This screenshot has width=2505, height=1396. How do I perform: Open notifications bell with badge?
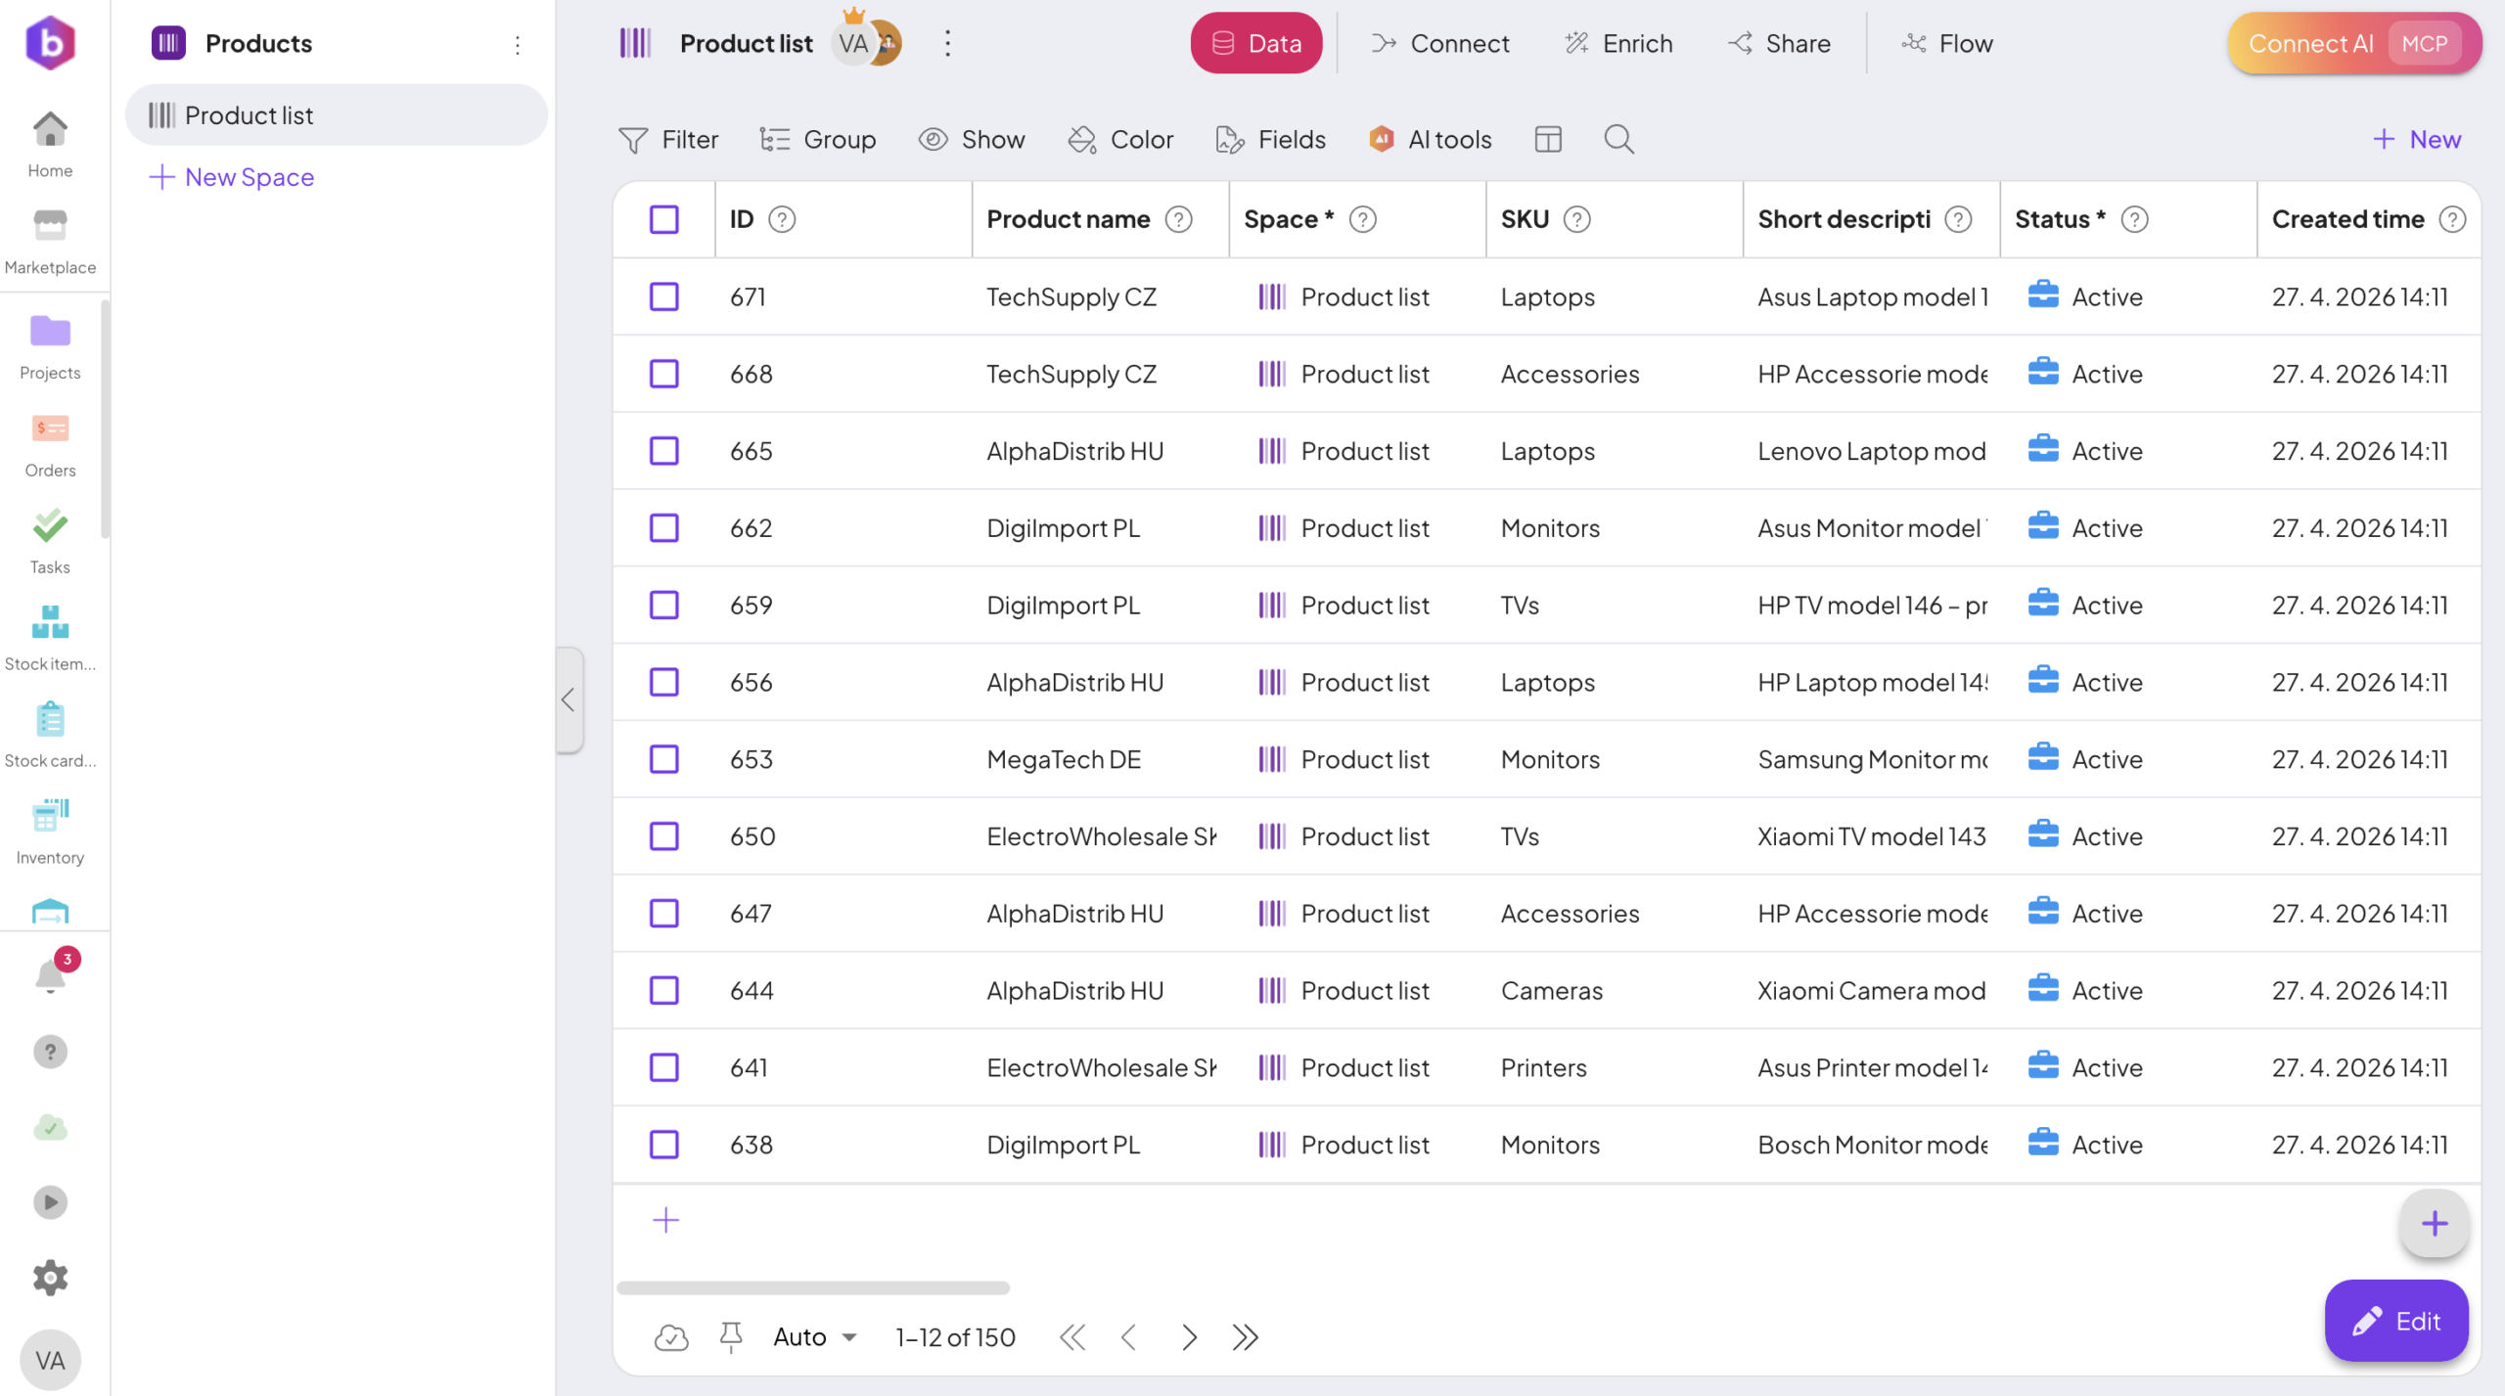coord(51,974)
